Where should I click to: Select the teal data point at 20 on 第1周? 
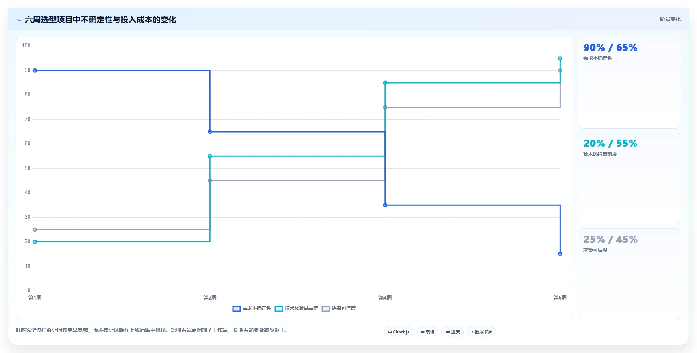(x=35, y=242)
